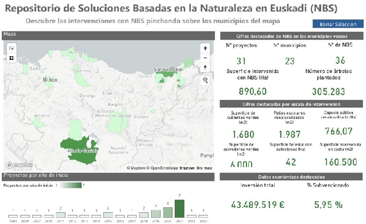Click the trees planted value 305.283

pyautogui.click(x=329, y=91)
